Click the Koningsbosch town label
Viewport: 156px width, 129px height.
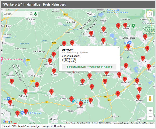pyautogui.click(x=36, y=75)
